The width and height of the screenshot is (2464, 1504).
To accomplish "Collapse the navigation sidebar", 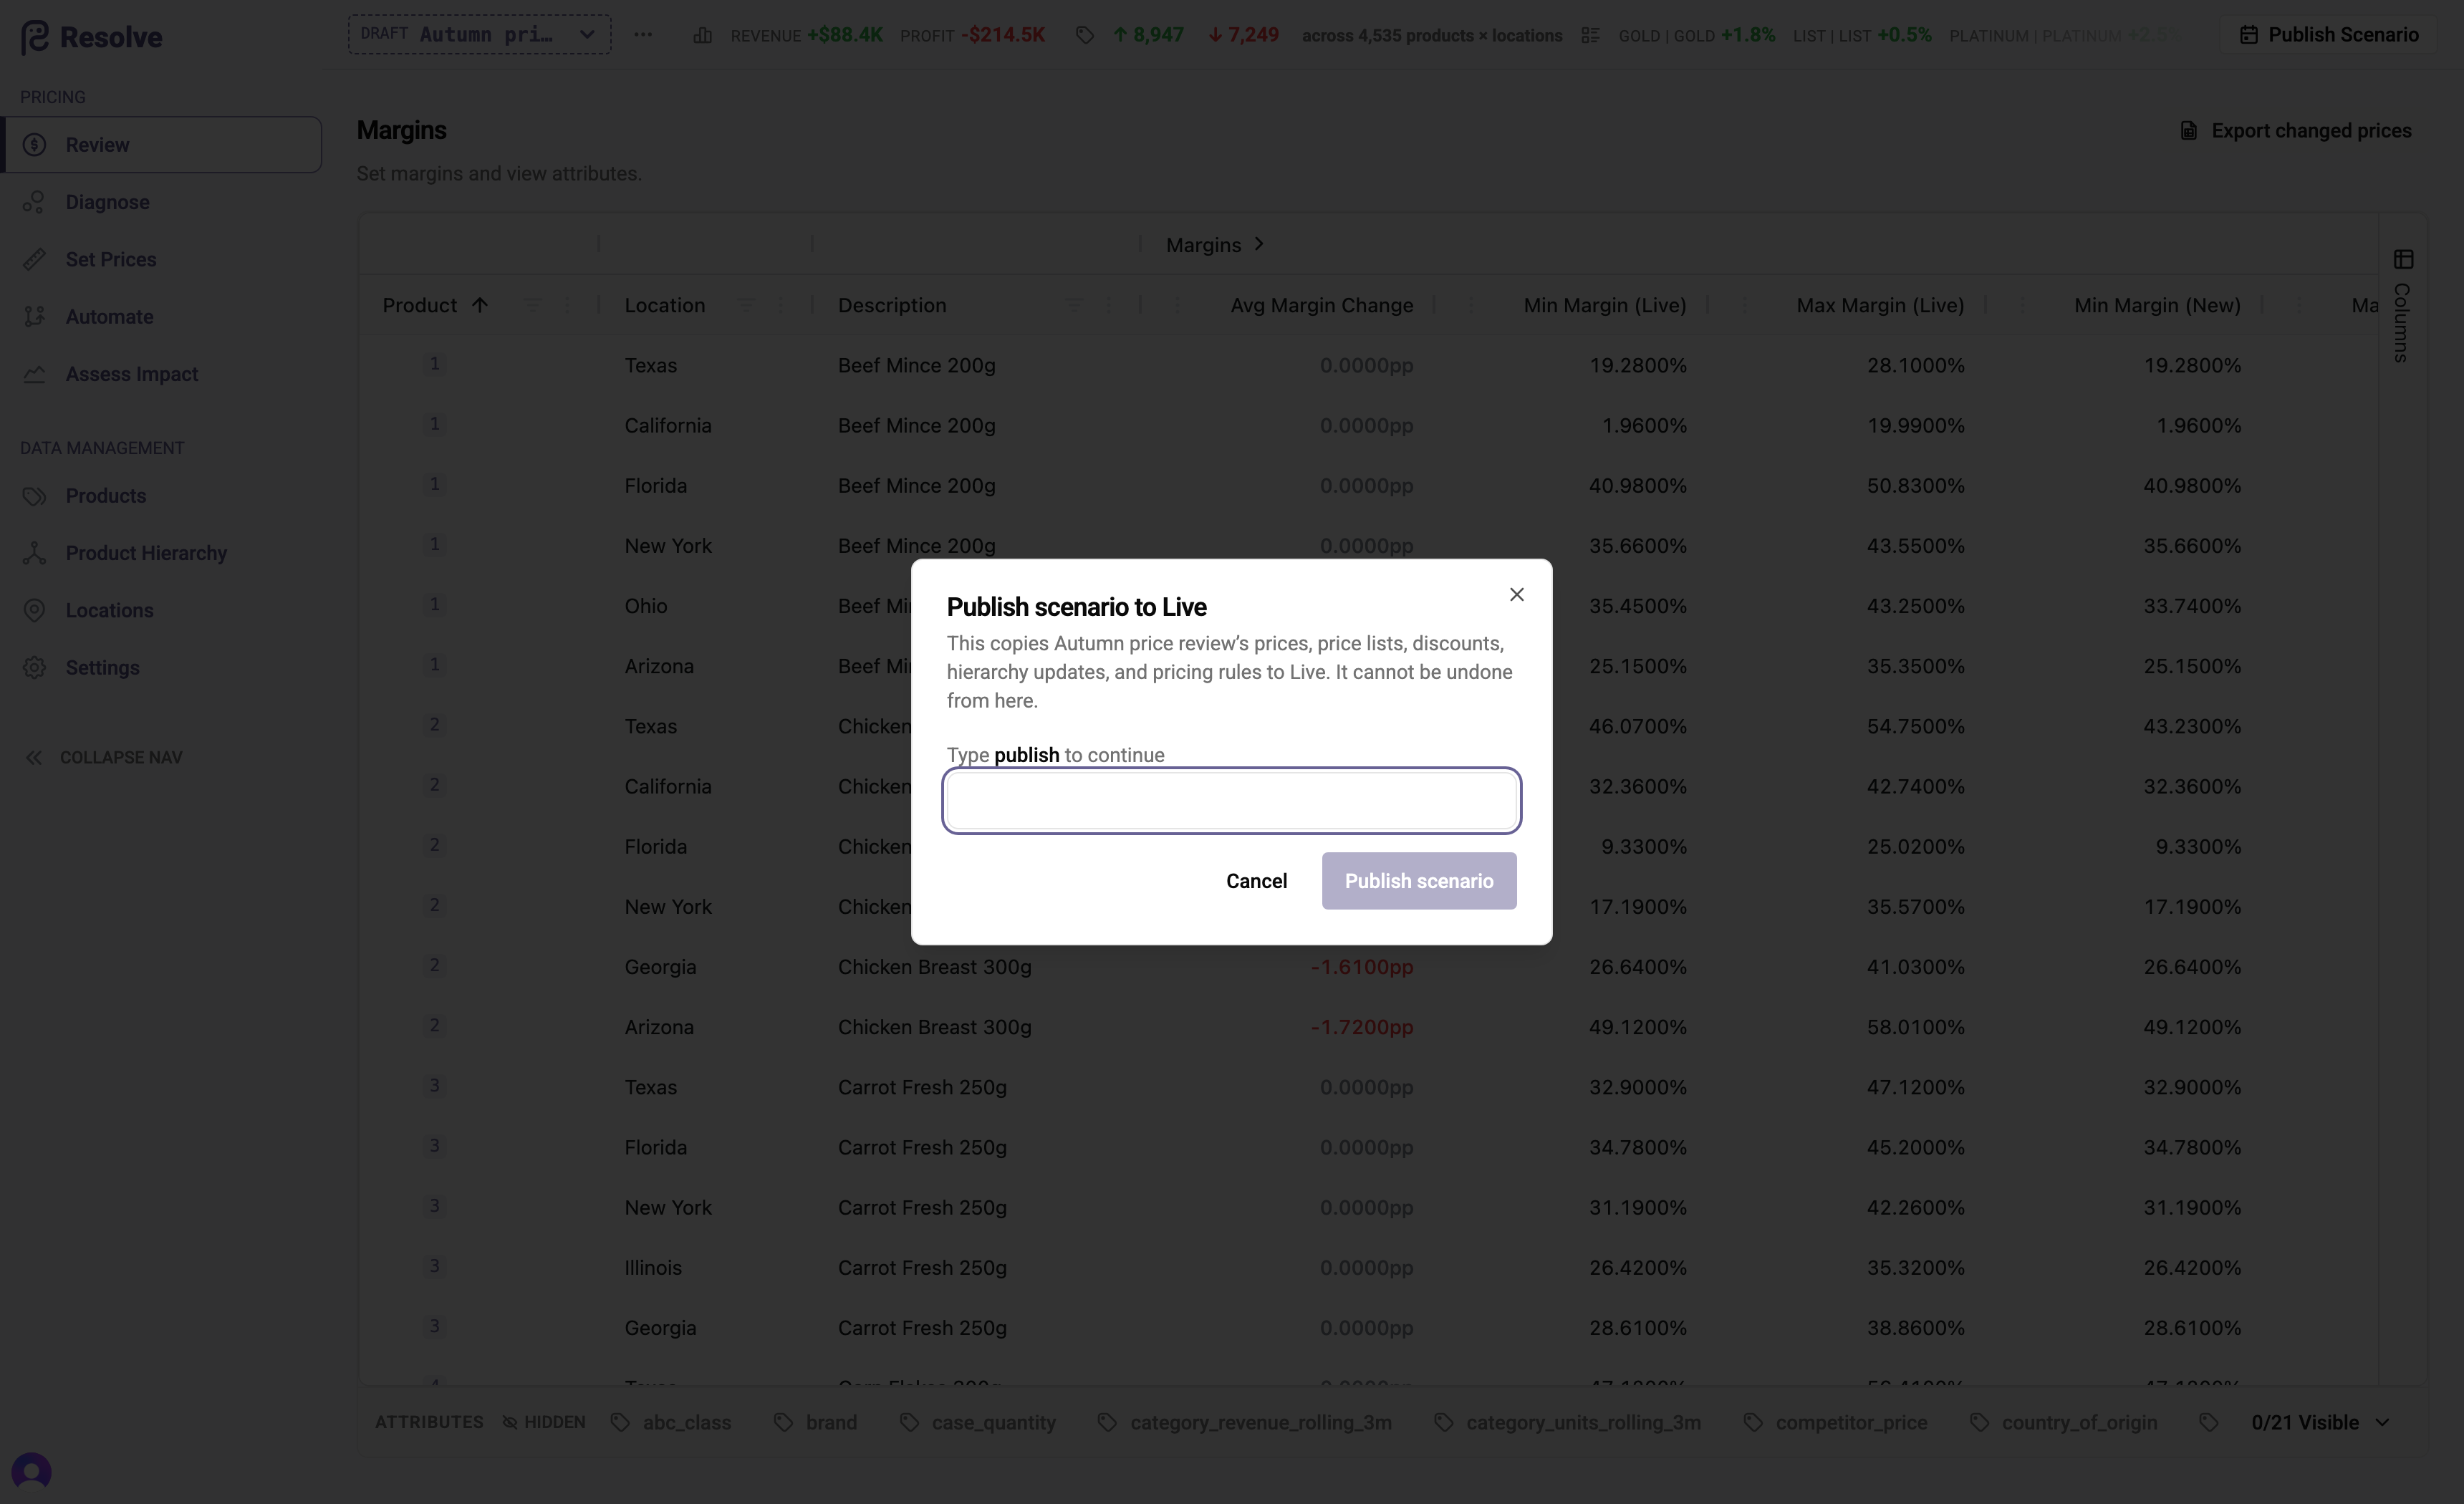I will click(x=104, y=758).
